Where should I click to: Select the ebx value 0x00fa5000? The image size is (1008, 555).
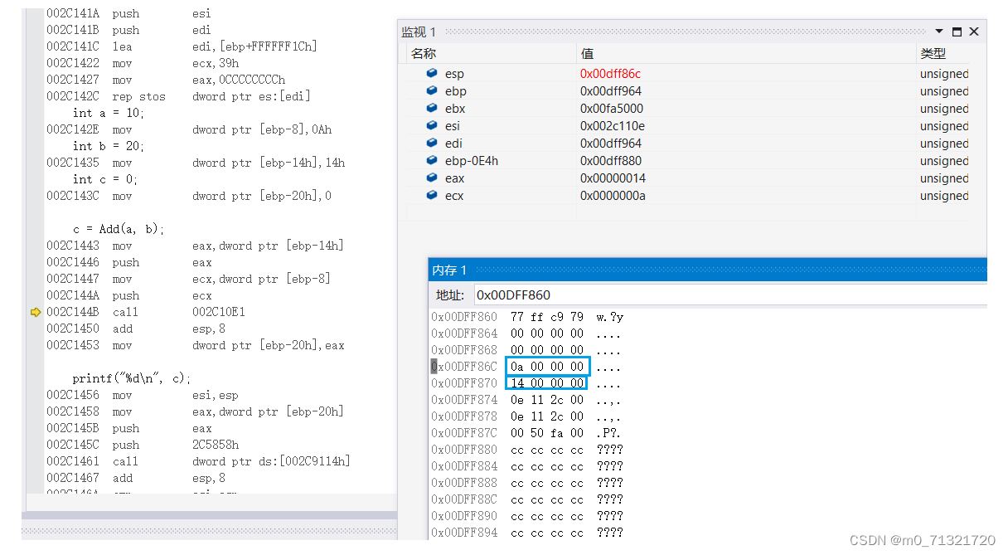pyautogui.click(x=612, y=109)
